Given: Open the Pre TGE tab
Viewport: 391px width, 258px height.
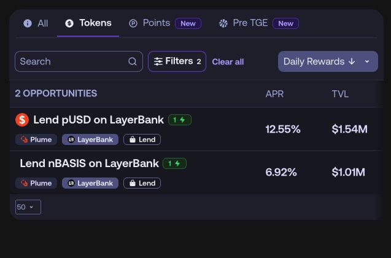Looking at the screenshot, I should click(x=249, y=23).
